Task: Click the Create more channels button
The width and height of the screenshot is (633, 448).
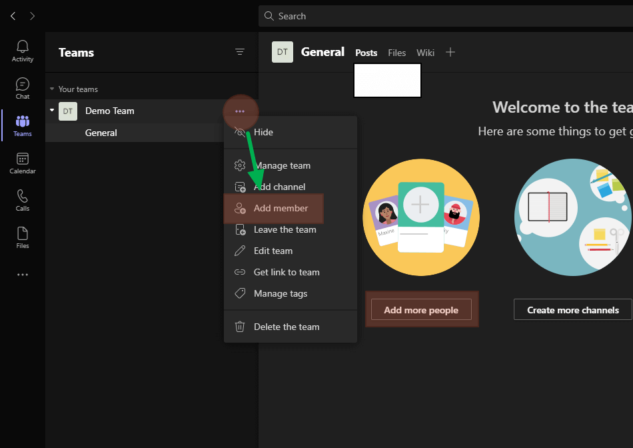Action: coord(573,309)
